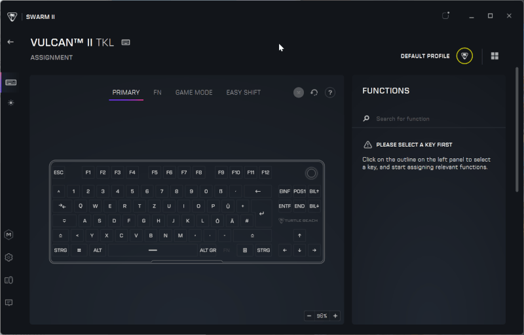Click the DEFAULT PROFILE label
Viewport: 524px width, 335px height.
(x=425, y=56)
